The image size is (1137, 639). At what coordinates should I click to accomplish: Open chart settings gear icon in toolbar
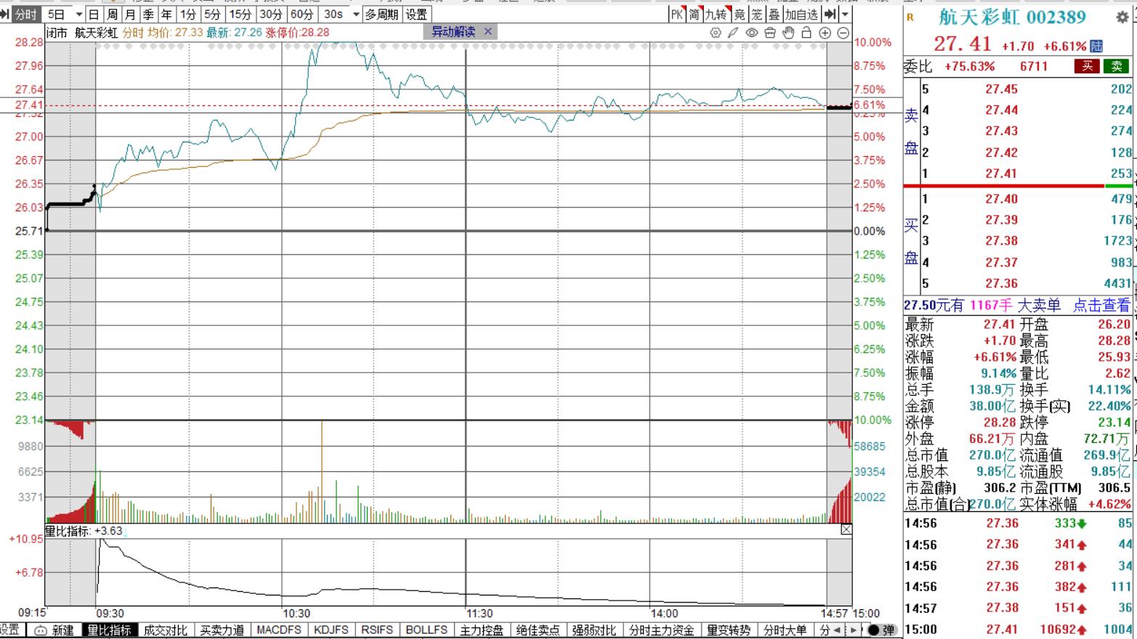[x=716, y=33]
